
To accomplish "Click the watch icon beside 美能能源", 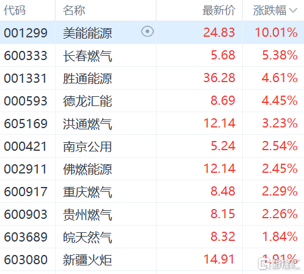I will [147, 32].
